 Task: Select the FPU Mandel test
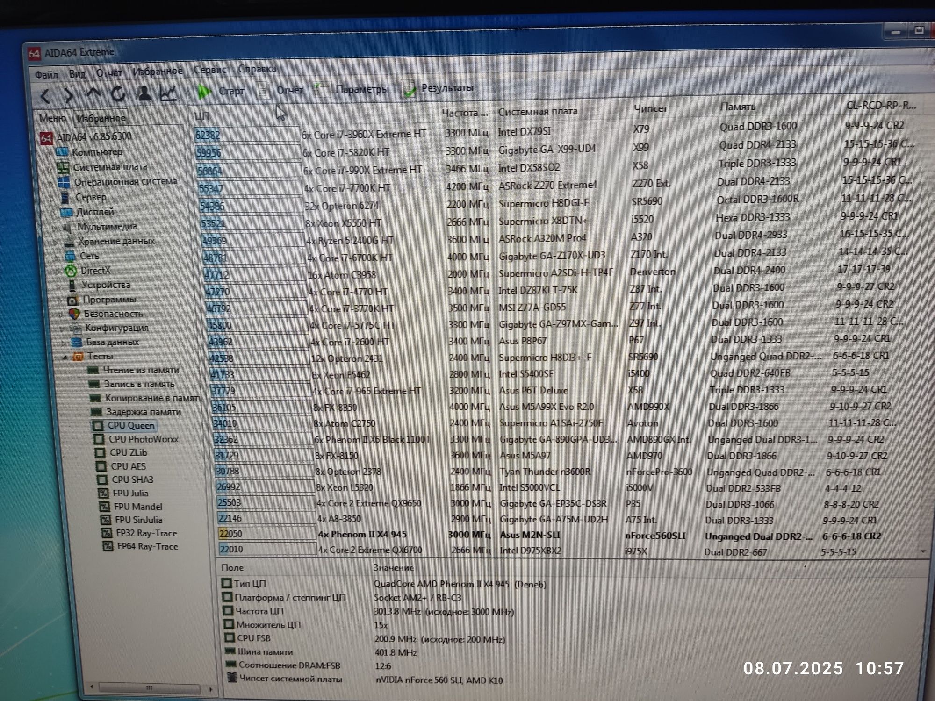(x=138, y=507)
